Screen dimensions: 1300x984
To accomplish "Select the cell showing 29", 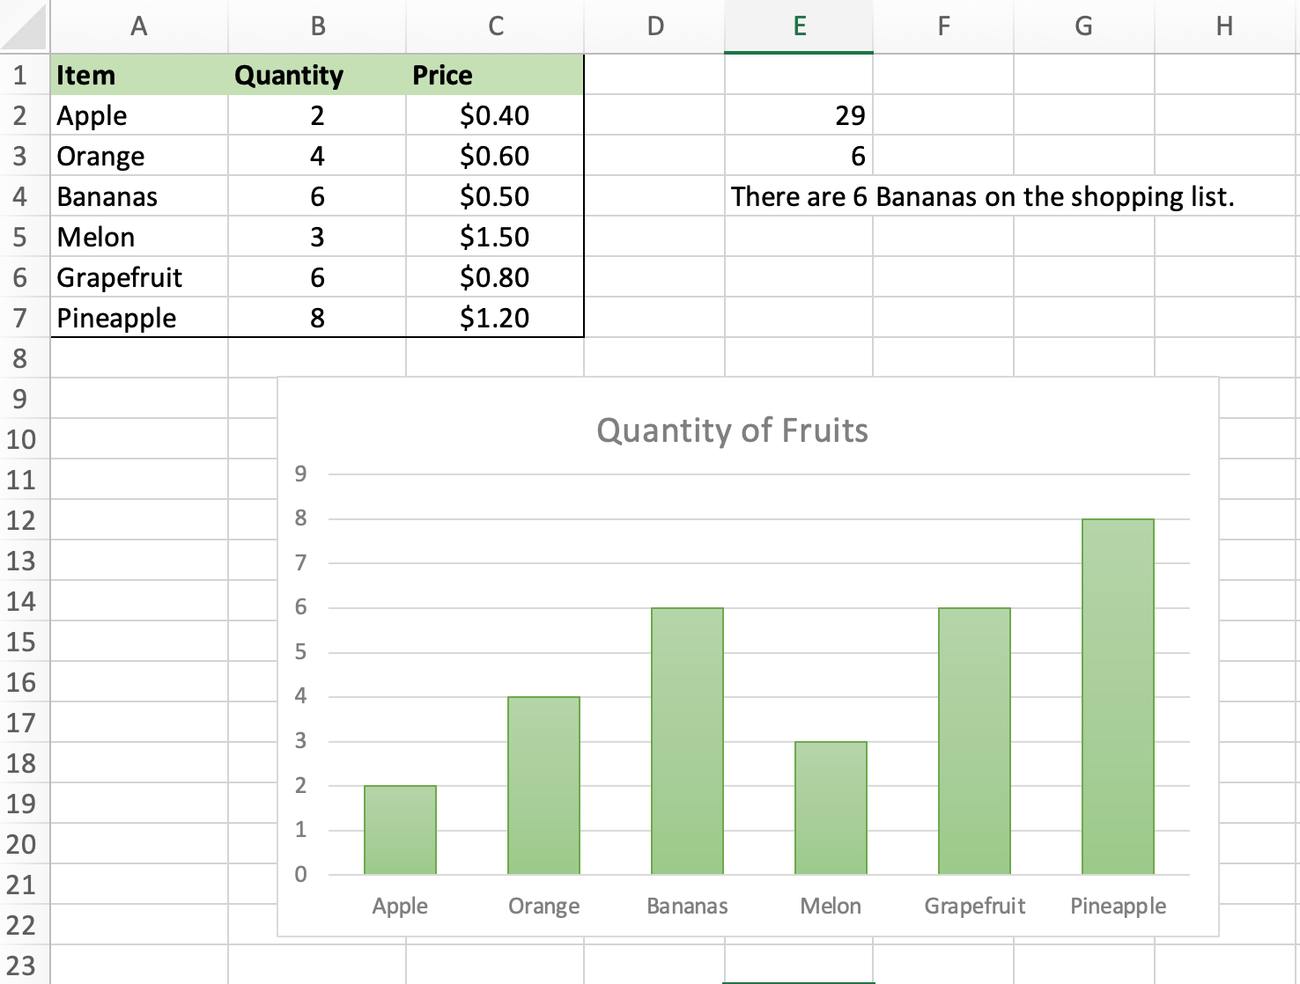I will click(798, 115).
